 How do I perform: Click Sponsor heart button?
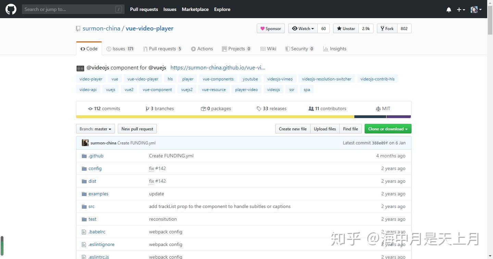(x=270, y=28)
